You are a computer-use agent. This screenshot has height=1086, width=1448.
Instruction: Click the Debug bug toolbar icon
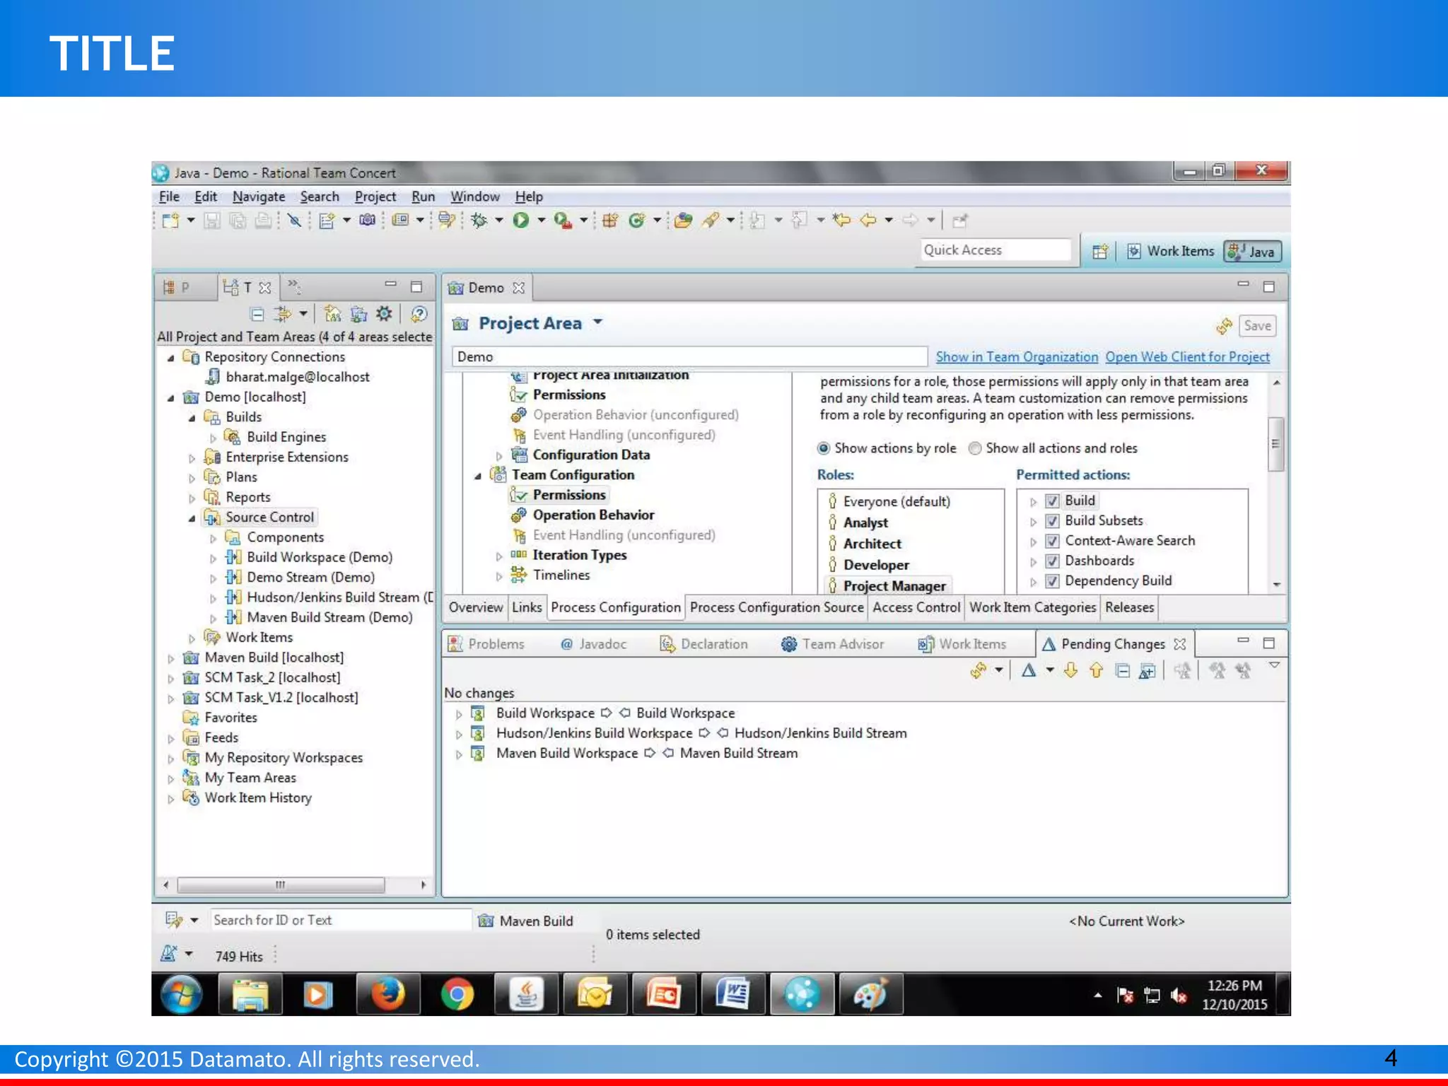[x=479, y=221]
